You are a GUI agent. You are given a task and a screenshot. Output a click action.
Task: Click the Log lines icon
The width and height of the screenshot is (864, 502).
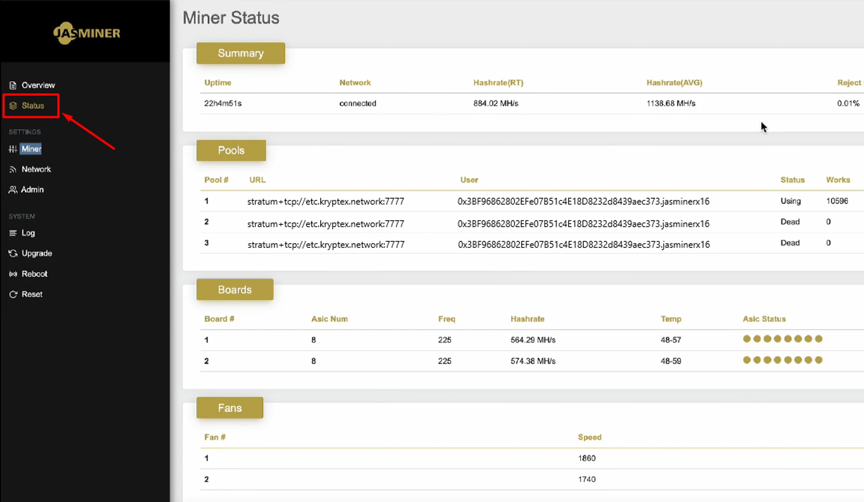pyautogui.click(x=13, y=233)
